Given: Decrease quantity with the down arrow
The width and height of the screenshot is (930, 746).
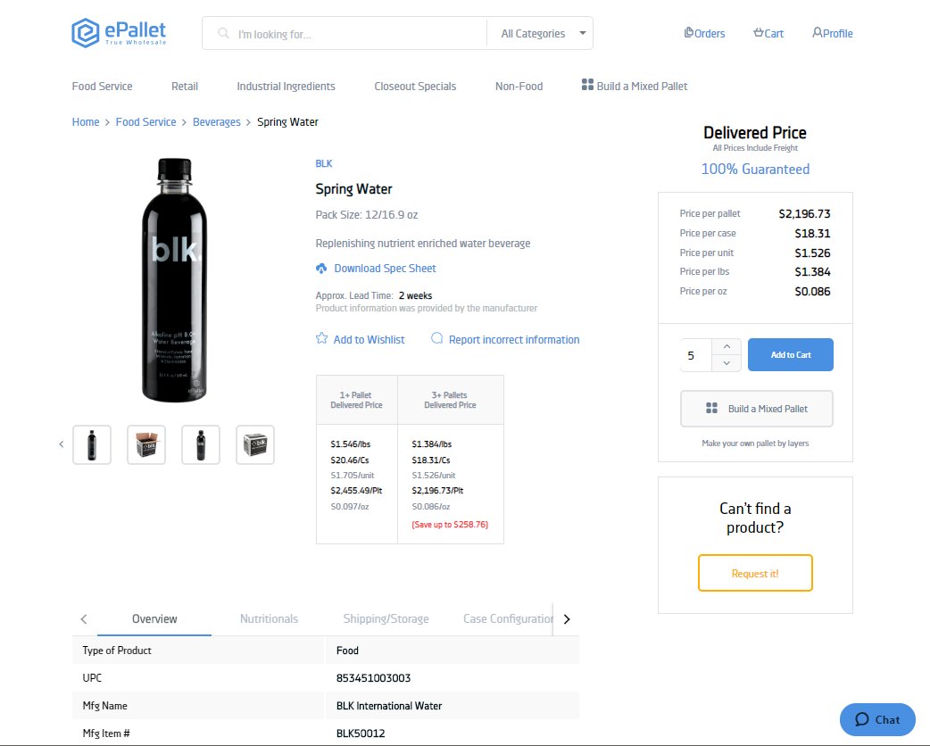Looking at the screenshot, I should 727,363.
